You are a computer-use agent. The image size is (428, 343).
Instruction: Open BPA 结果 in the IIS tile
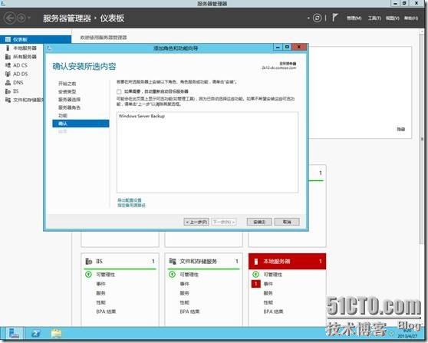[x=106, y=312]
